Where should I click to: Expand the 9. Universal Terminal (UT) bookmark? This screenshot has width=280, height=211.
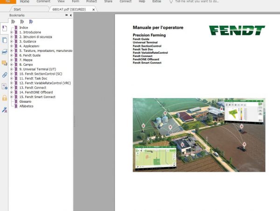tap(11, 69)
